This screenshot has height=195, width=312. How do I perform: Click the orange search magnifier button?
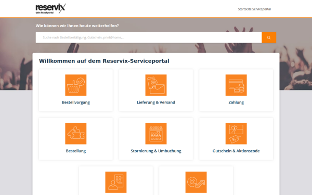[269, 37]
